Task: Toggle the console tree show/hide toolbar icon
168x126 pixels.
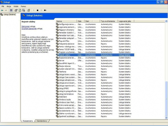Action: (11, 10)
